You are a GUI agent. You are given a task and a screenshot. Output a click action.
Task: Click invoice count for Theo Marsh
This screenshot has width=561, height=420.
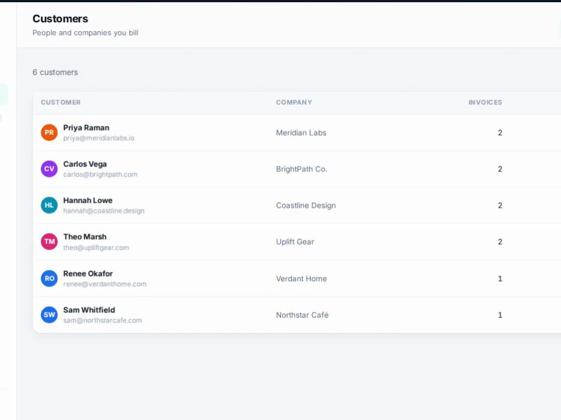click(x=500, y=242)
